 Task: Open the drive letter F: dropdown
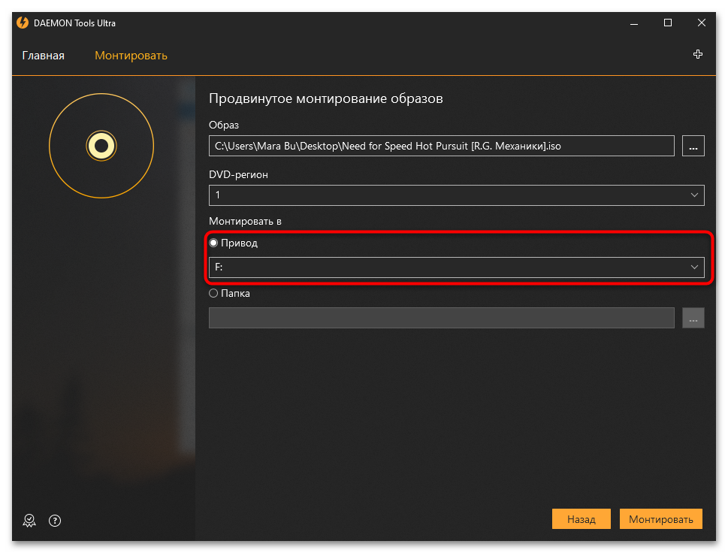(456, 267)
